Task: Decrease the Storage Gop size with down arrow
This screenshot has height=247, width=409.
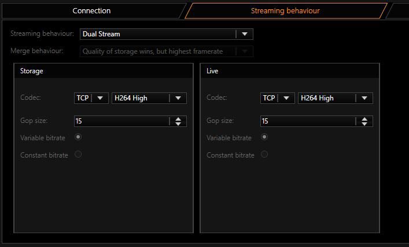Action: 178,124
